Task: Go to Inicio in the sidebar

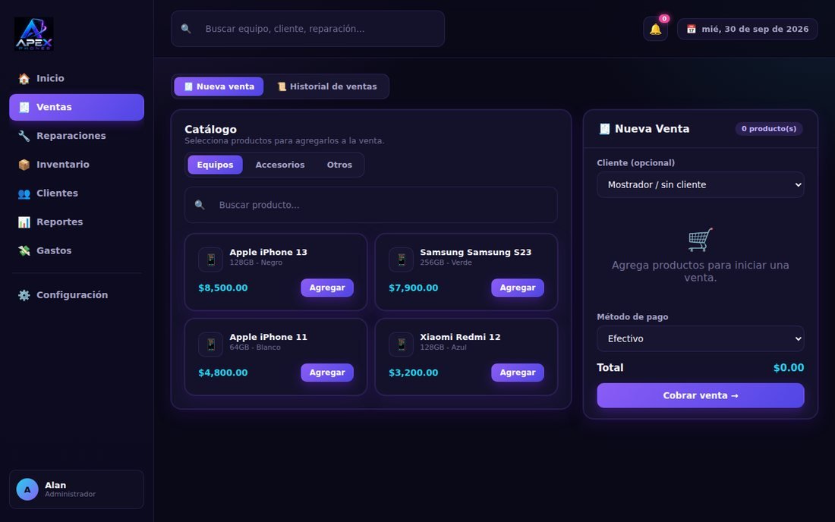Action: coord(77,79)
